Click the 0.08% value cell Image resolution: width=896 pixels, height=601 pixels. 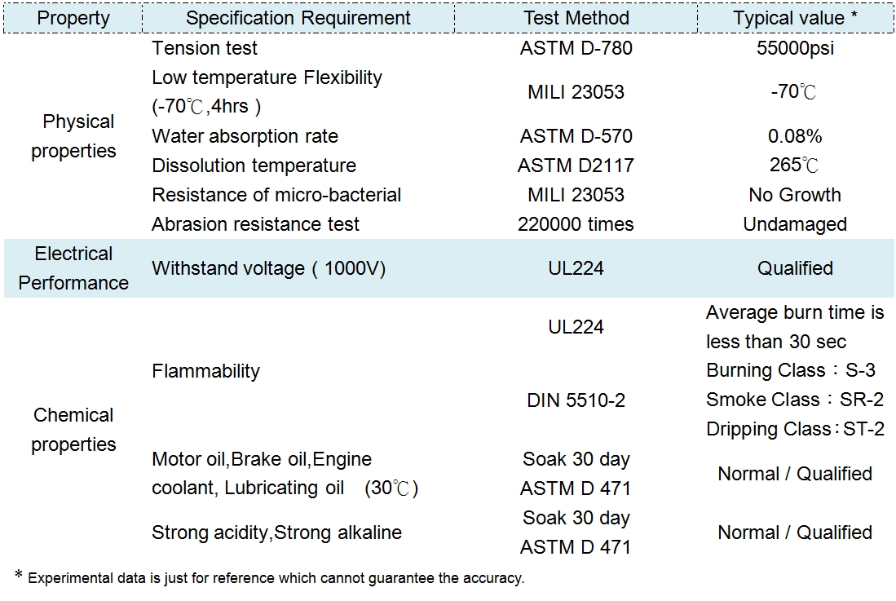click(795, 136)
